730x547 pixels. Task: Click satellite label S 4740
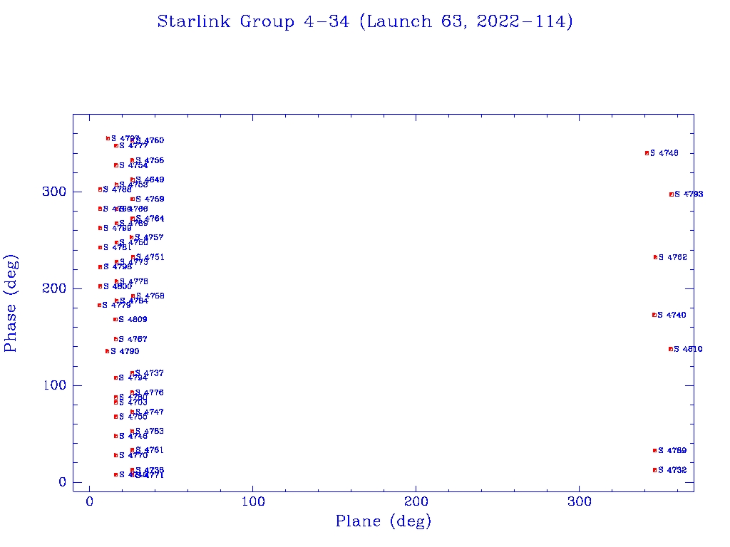pyautogui.click(x=672, y=315)
